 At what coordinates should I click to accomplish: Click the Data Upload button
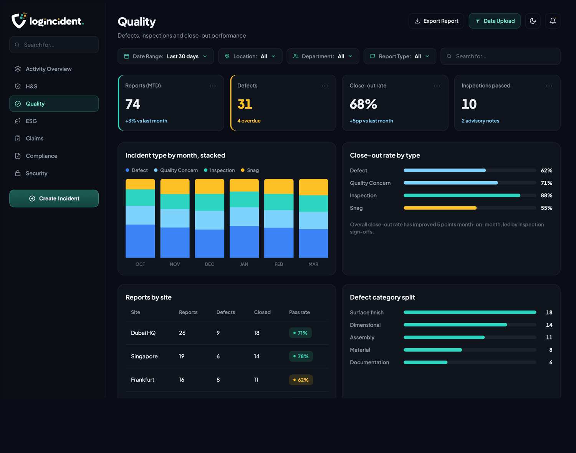pyautogui.click(x=495, y=21)
